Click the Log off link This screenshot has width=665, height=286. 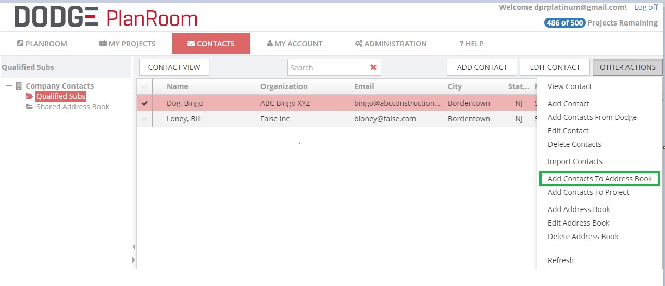(x=646, y=7)
